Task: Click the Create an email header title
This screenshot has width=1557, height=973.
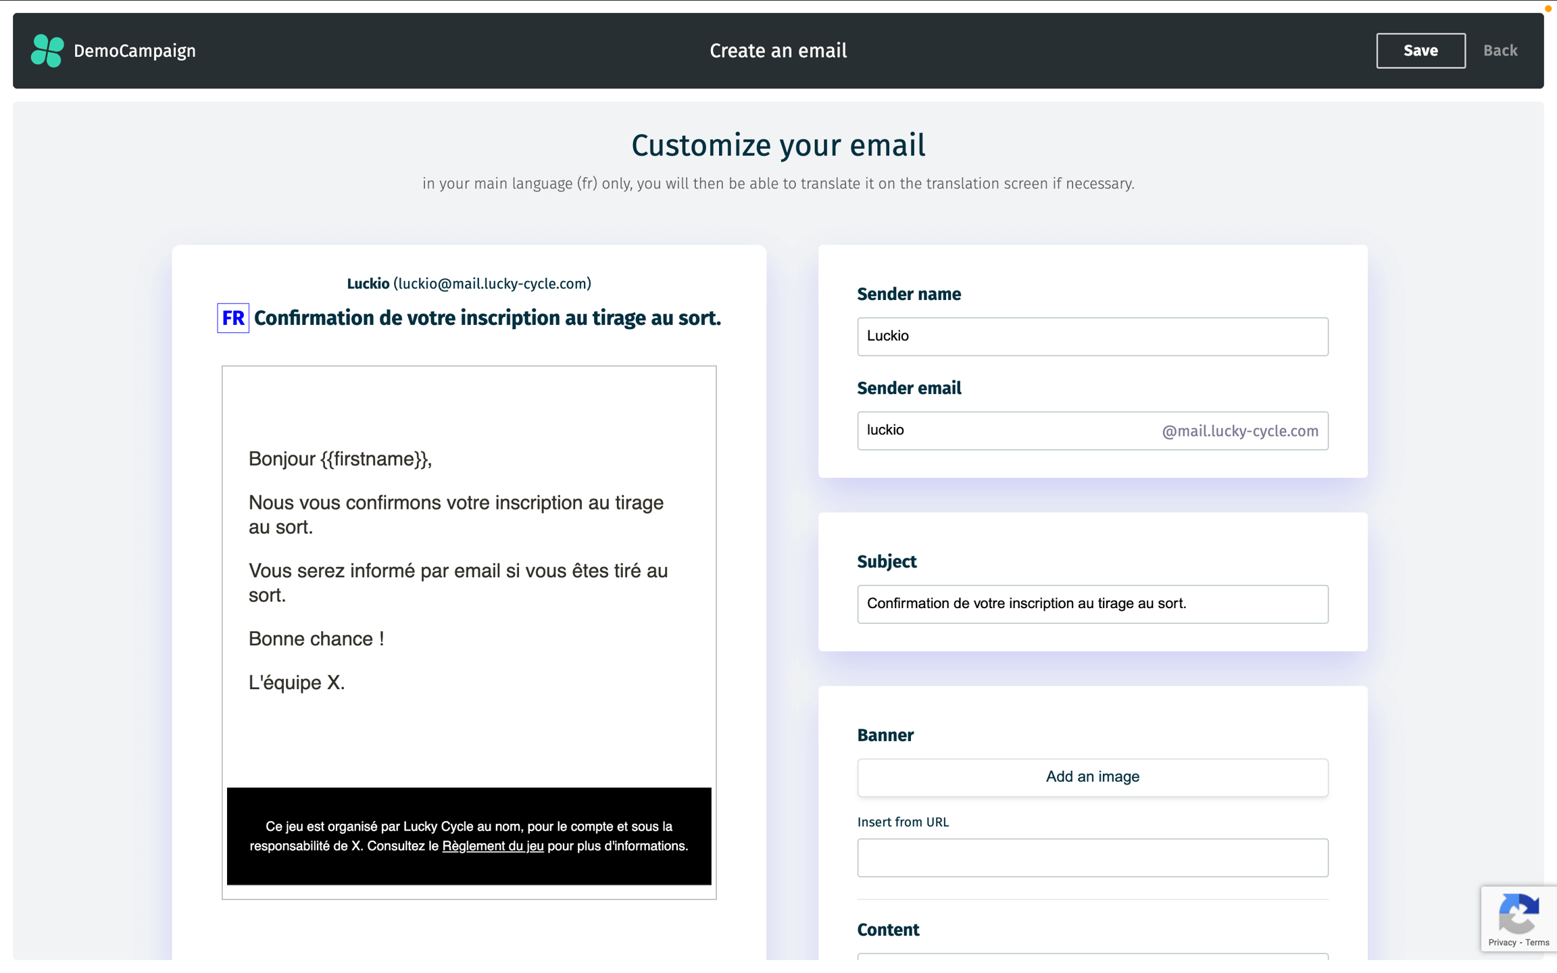Action: click(778, 51)
